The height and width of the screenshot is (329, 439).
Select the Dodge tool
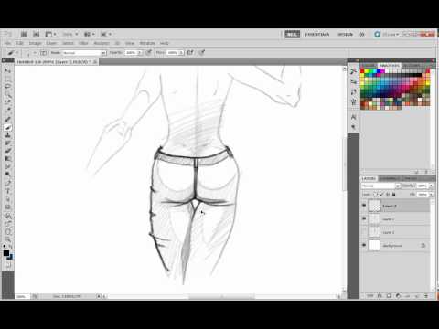tap(8, 175)
